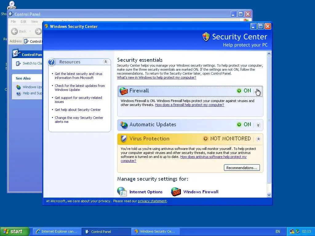Open the File menu in Control Panel

click(13, 22)
